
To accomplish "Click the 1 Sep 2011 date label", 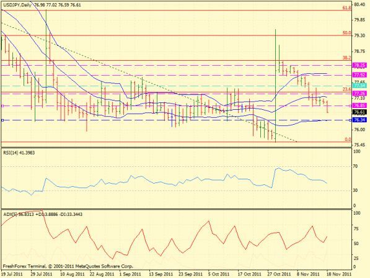I will [x=130, y=274].
